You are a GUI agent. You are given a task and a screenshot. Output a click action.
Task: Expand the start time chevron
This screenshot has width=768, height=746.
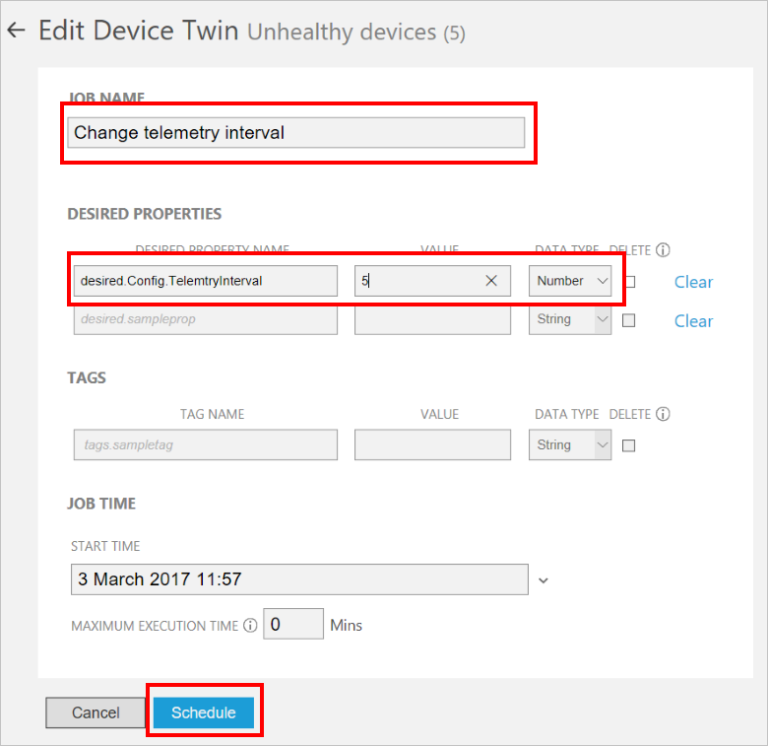[x=544, y=580]
